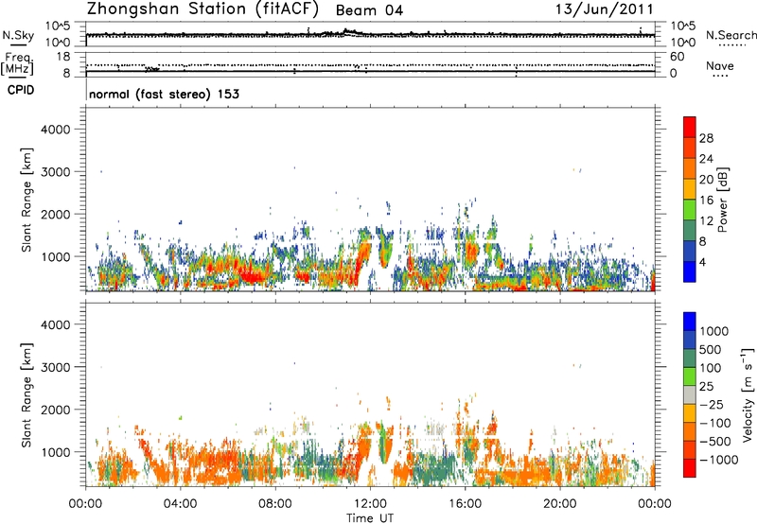Click the bright blue bottom Power colorbar segment
Image resolution: width=757 pixels, height=524 pixels.
pos(690,271)
